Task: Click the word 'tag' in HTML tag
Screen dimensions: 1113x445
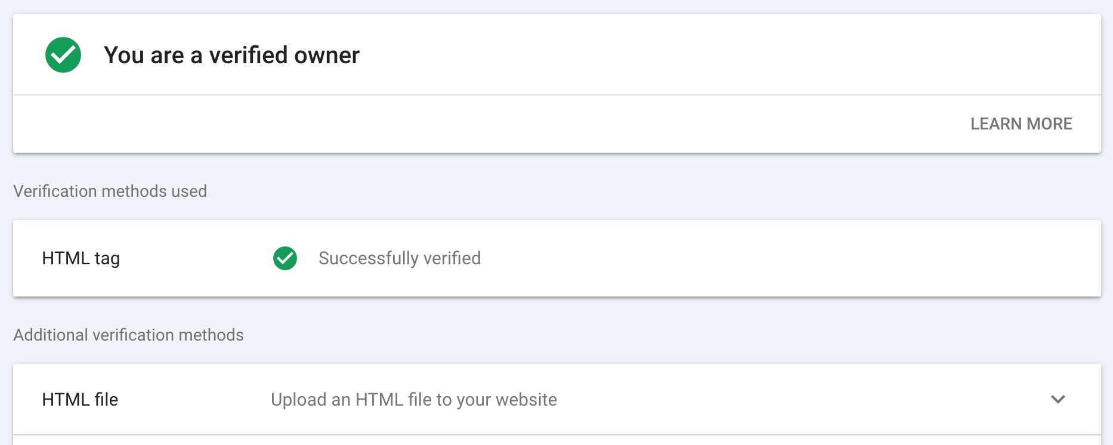Action: (x=107, y=259)
